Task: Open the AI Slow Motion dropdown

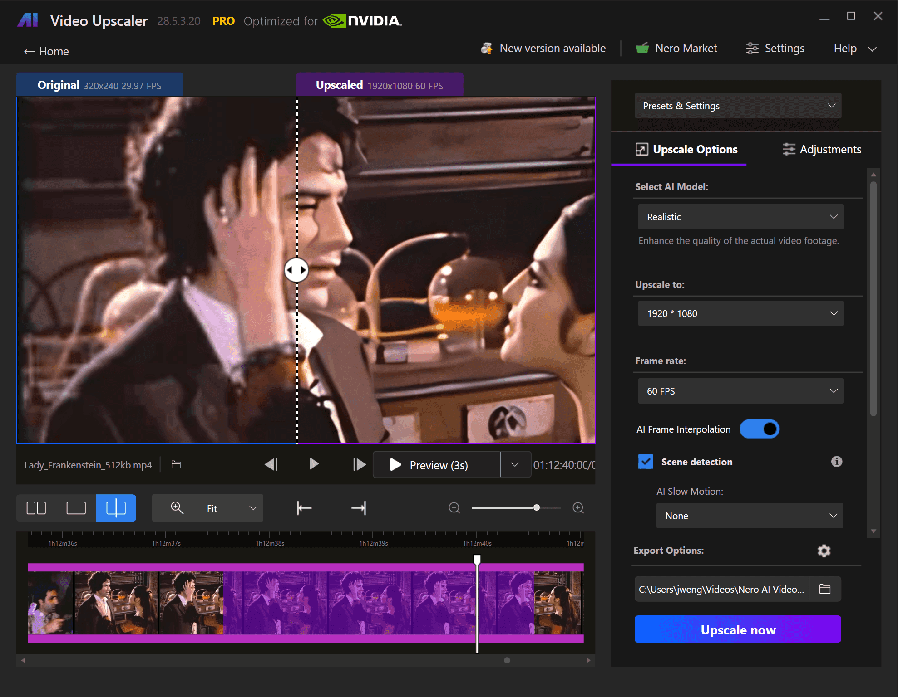Action: pyautogui.click(x=750, y=516)
